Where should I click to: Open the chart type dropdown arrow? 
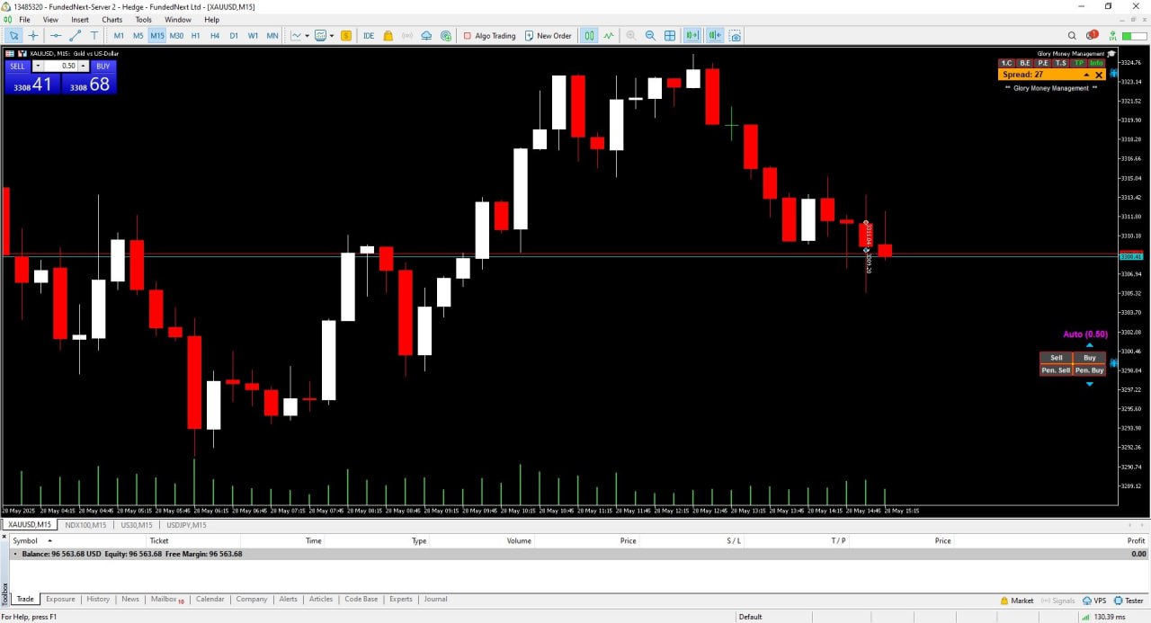pos(307,36)
